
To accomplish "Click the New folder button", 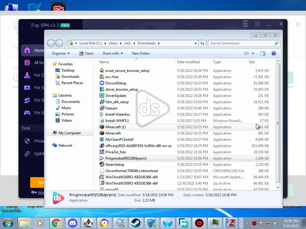I will 141,53.
